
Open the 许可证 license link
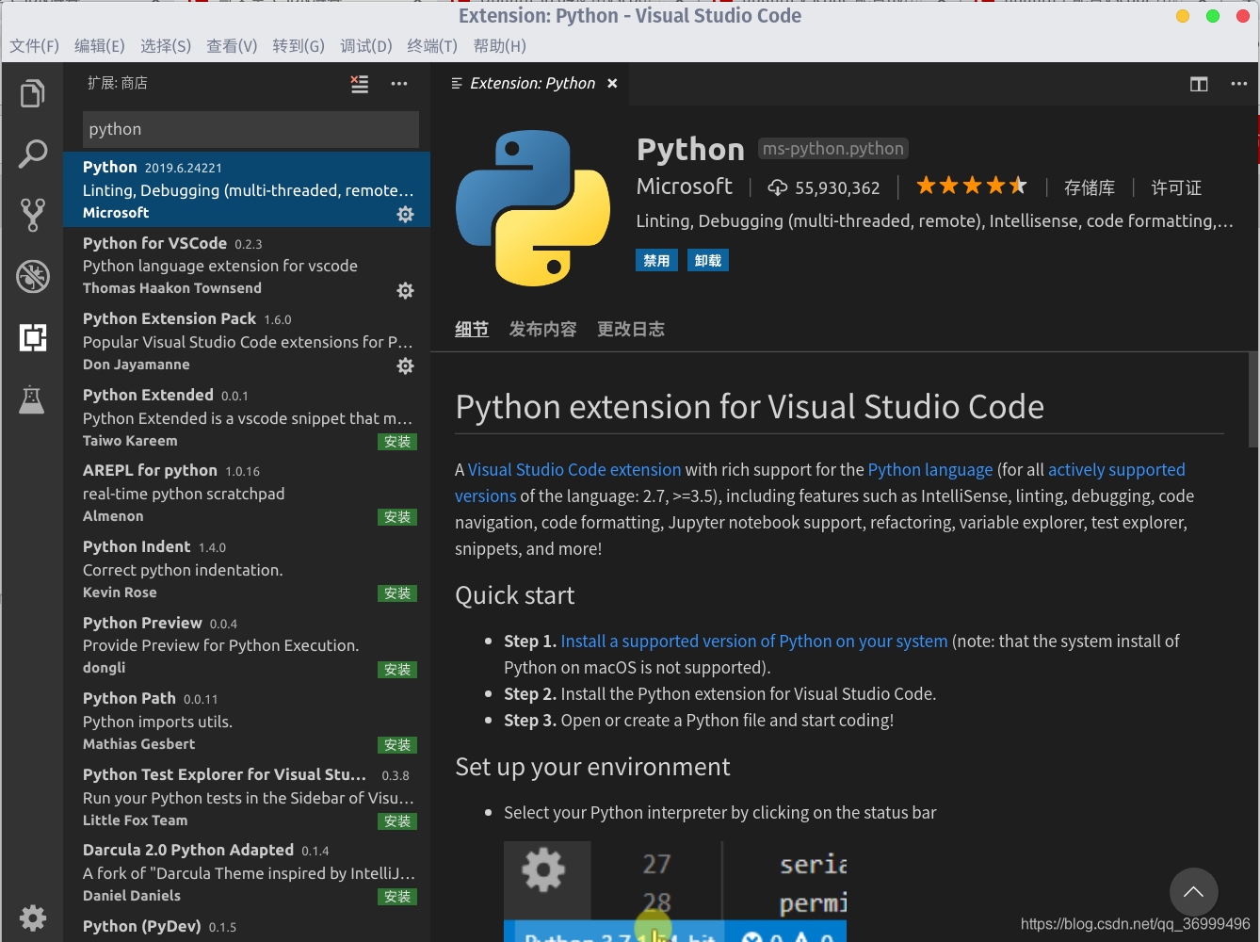click(1176, 187)
